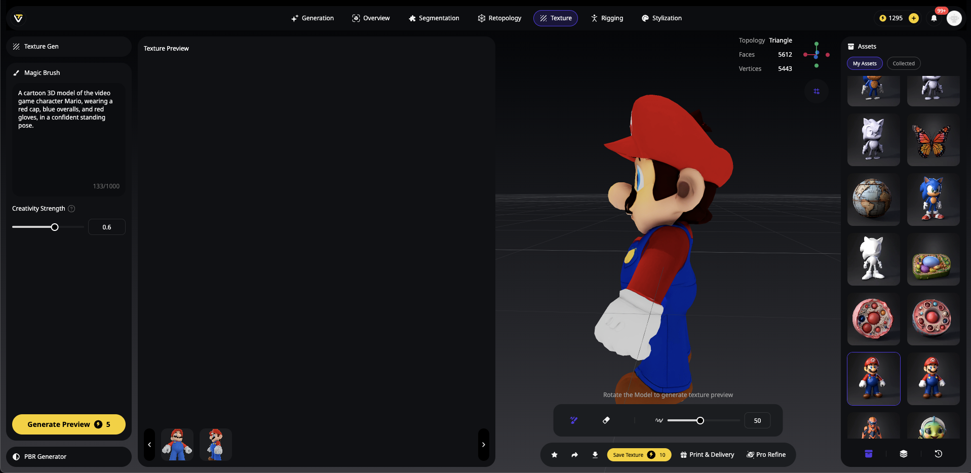
Task: Select the My Assets filter
Action: point(865,63)
